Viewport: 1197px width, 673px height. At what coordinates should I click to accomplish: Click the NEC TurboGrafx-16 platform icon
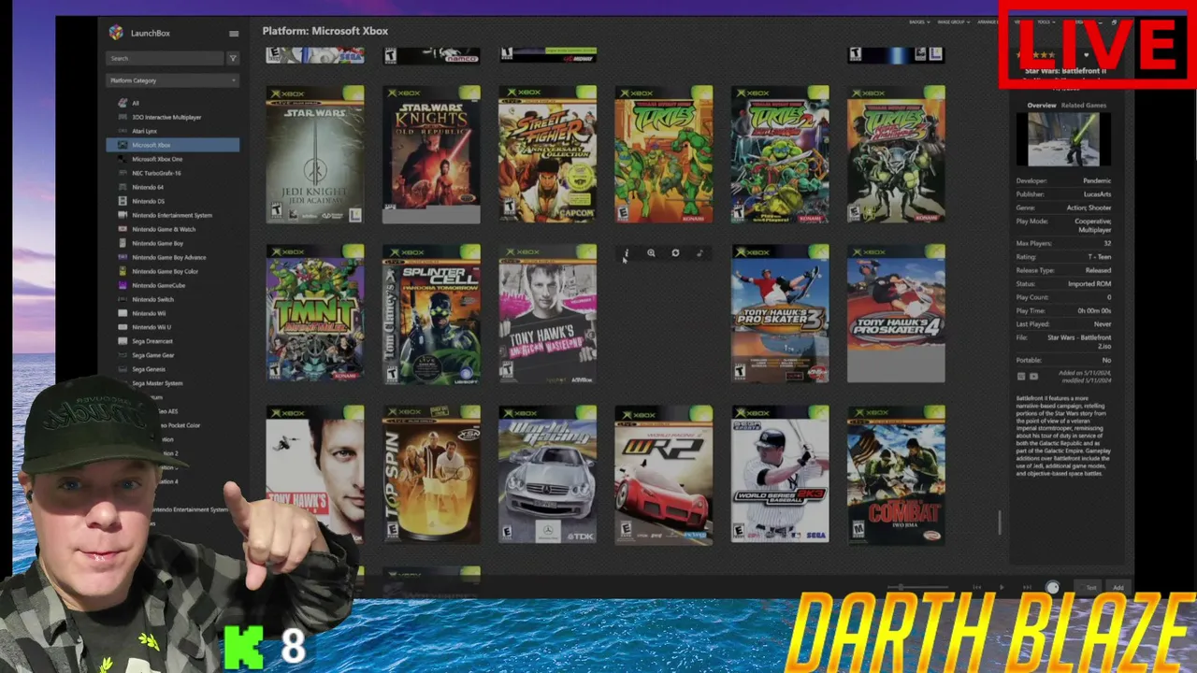[x=123, y=173]
